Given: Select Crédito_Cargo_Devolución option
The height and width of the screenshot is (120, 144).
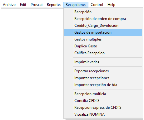Looking at the screenshot, I should [103, 26].
